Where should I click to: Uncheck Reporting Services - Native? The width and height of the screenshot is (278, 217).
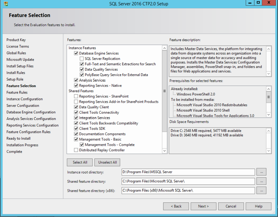tap(76, 86)
